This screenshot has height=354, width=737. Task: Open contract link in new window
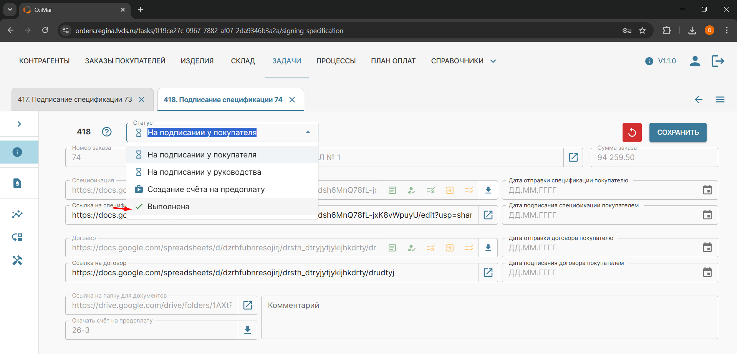[488, 273]
